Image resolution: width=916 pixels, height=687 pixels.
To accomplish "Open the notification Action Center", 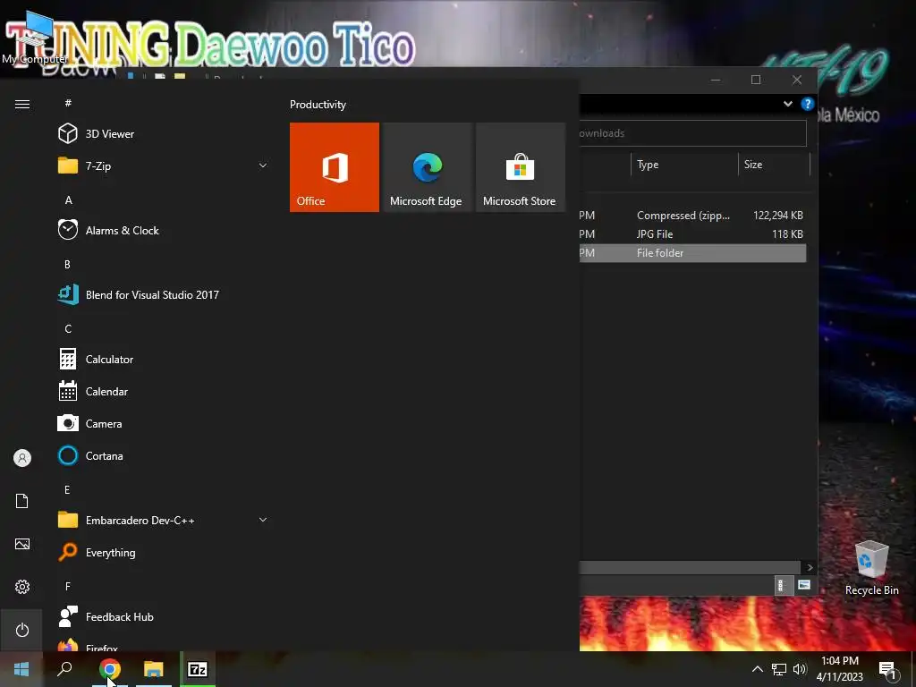I will (x=888, y=669).
